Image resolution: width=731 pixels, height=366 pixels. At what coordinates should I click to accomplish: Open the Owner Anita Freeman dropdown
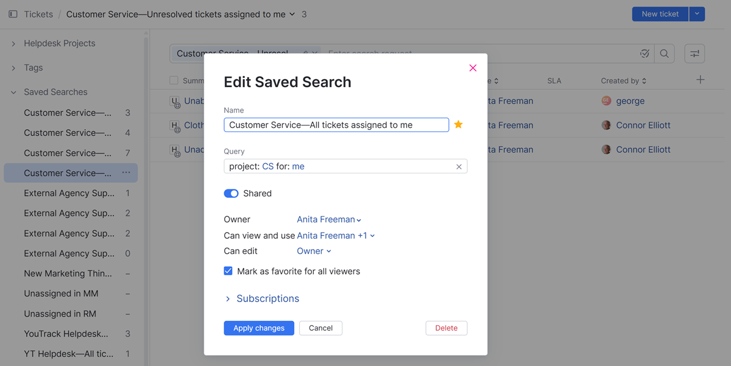point(329,220)
